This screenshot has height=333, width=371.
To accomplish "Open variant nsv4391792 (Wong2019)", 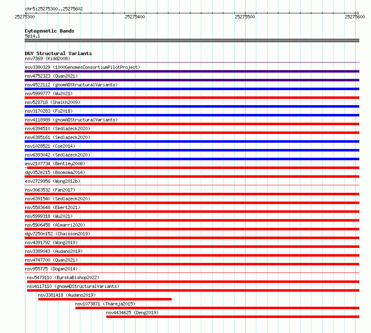I will point(51,242).
